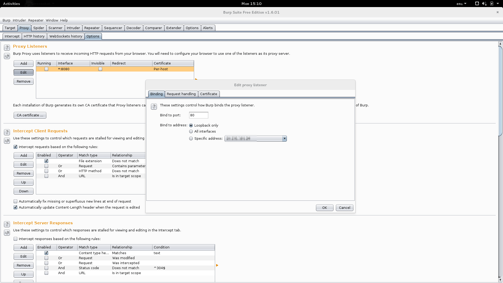Switch to the Request handling tab
The height and width of the screenshot is (283, 503).
click(181, 94)
